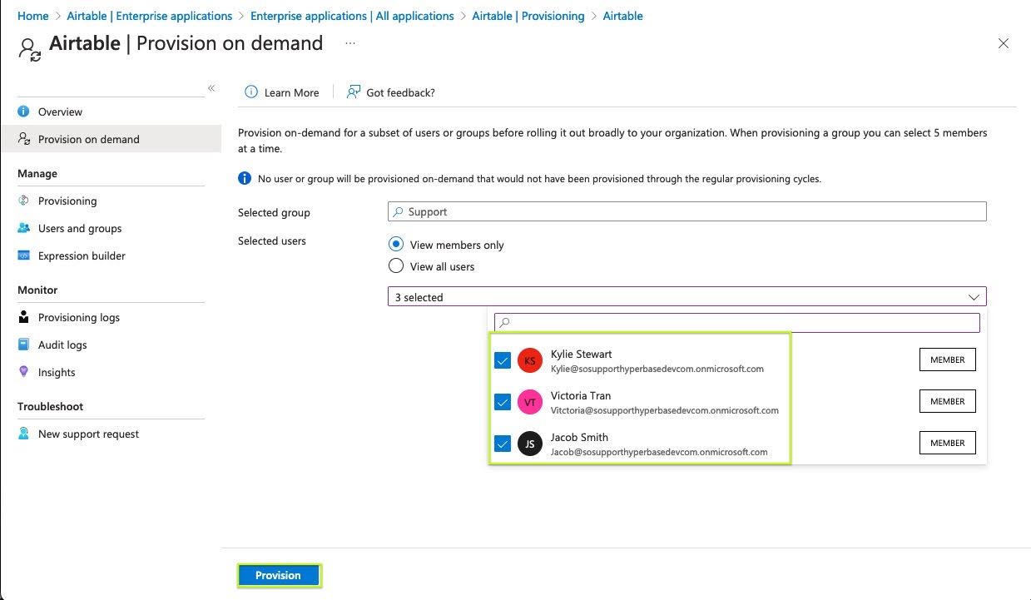Click Jacob Smith's email address
Image resolution: width=1031 pixels, height=600 pixels.
click(659, 452)
